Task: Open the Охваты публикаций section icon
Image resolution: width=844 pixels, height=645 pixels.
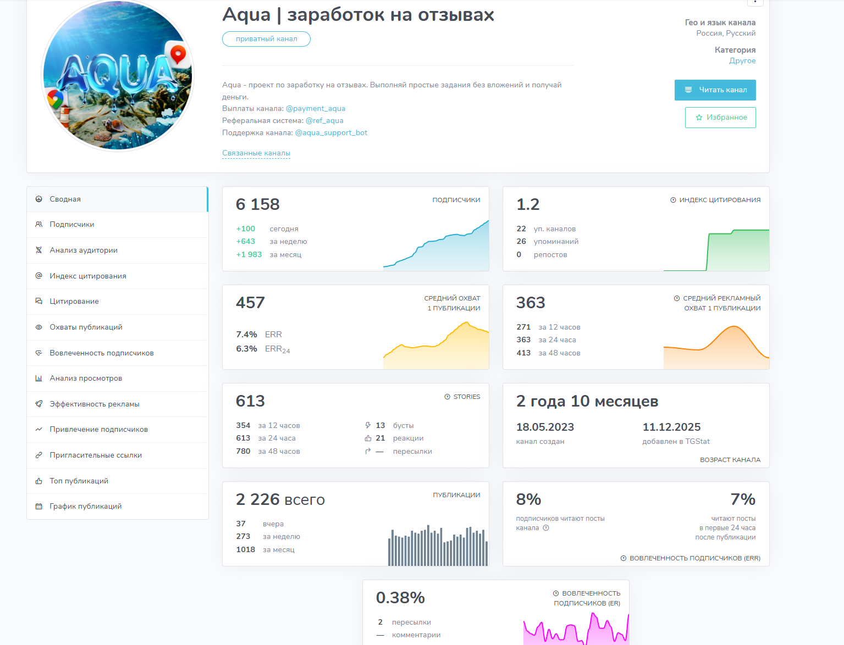Action: 38,327
